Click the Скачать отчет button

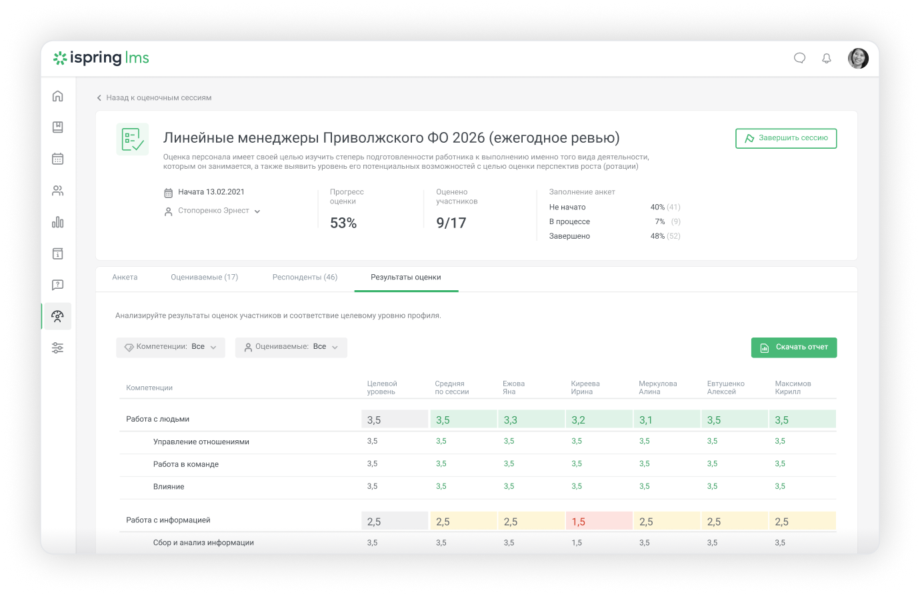[794, 348]
